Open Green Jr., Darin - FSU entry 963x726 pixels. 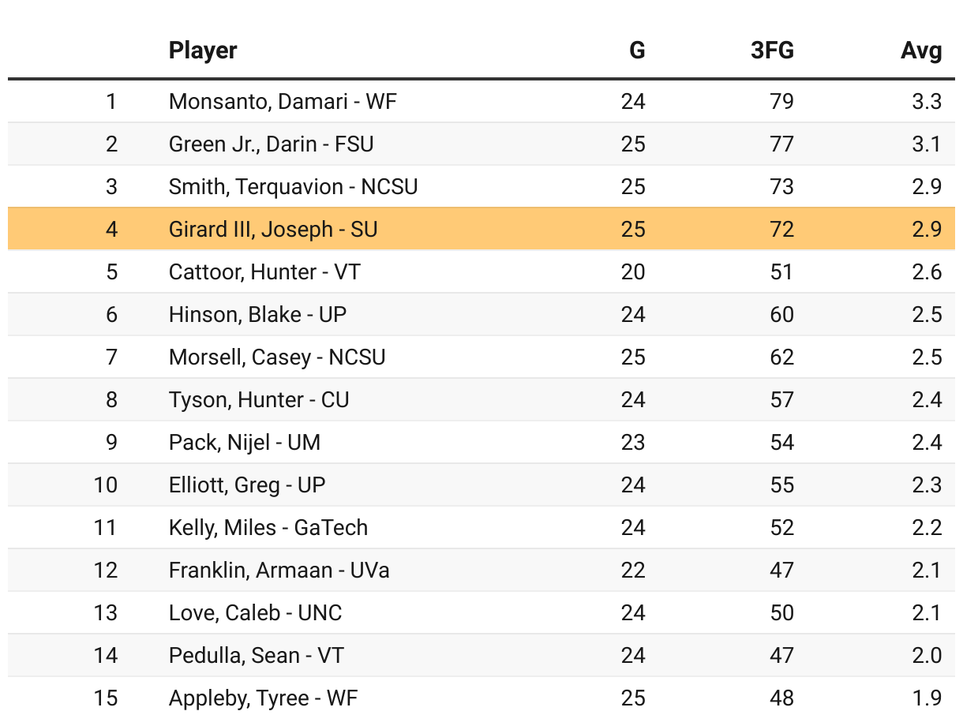tap(271, 144)
